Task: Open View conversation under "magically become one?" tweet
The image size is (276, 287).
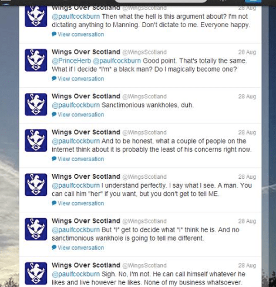Action: coord(80,79)
